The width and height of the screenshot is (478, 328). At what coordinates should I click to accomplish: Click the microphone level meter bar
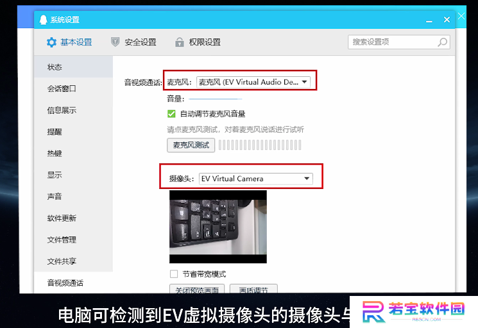pos(260,145)
